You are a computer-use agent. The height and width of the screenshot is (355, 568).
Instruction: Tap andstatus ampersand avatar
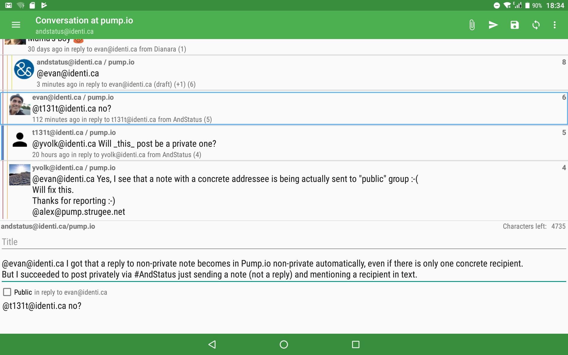click(x=24, y=69)
